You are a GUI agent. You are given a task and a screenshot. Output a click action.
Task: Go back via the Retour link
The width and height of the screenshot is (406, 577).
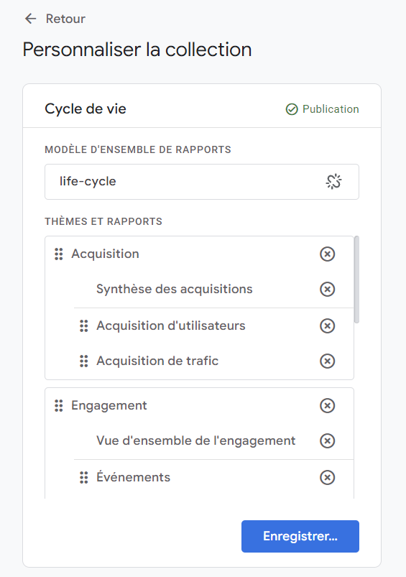pyautogui.click(x=65, y=19)
